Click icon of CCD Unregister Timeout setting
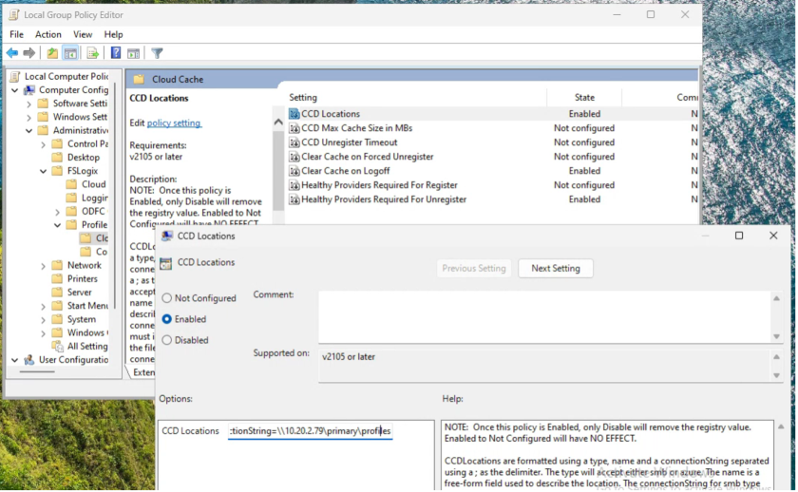Image resolution: width=798 pixels, height=492 pixels. (x=294, y=142)
